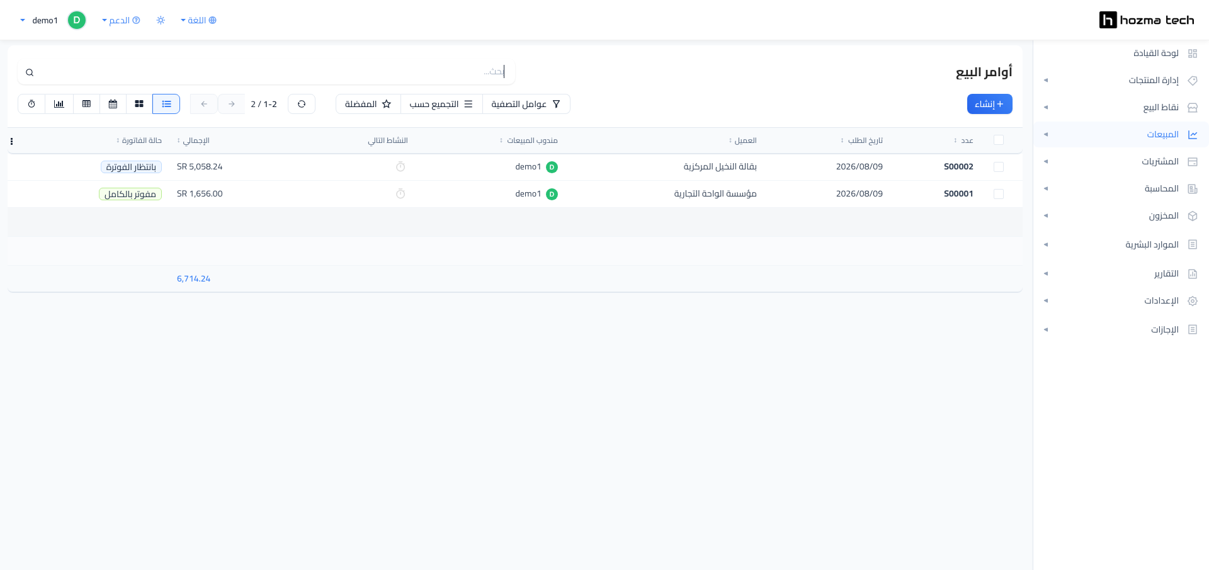Toggle light theme sun icon
This screenshot has width=1209, height=570.
(161, 20)
